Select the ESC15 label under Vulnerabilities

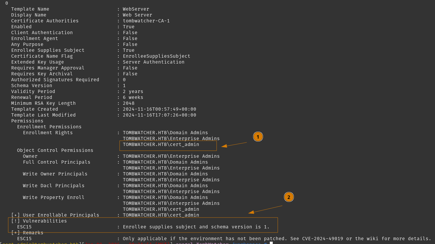(24, 227)
